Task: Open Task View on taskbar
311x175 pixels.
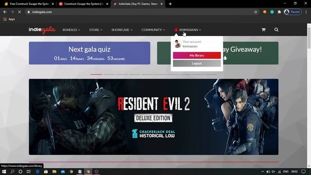Action: click(29, 172)
